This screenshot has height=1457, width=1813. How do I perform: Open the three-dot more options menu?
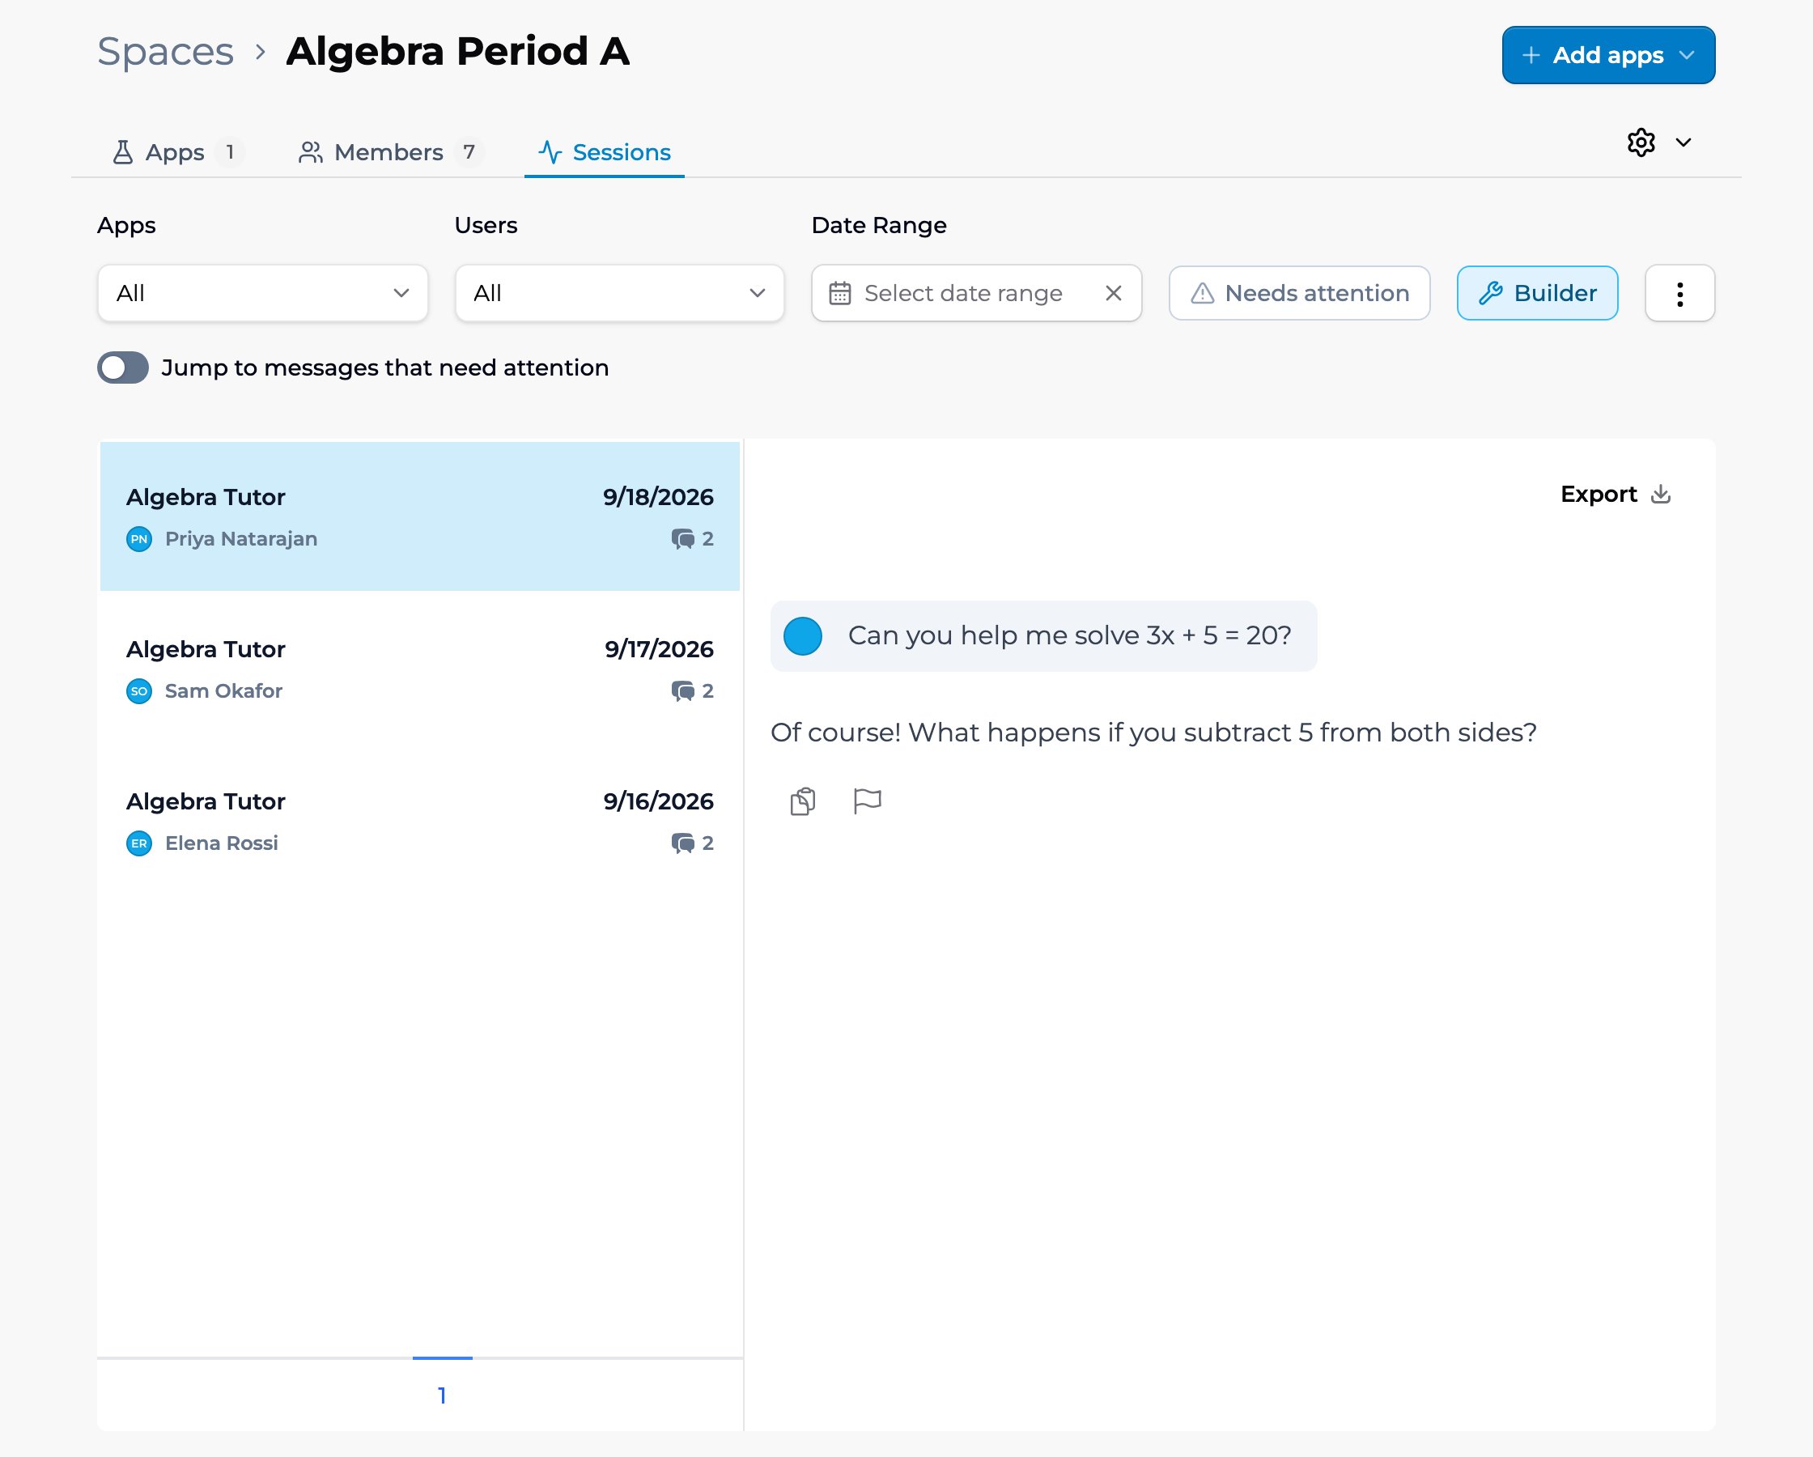[1679, 293]
